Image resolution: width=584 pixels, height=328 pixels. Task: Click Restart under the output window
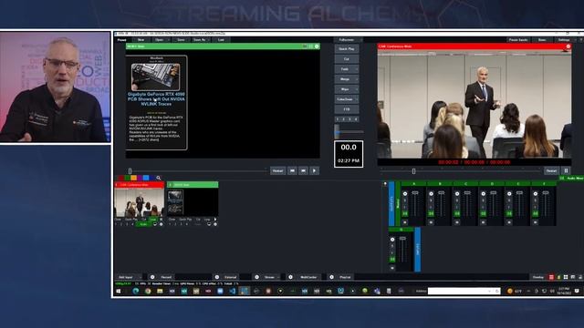(x=551, y=170)
